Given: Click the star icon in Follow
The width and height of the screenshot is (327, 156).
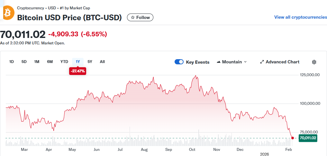Looking at the screenshot, I should (x=133, y=18).
